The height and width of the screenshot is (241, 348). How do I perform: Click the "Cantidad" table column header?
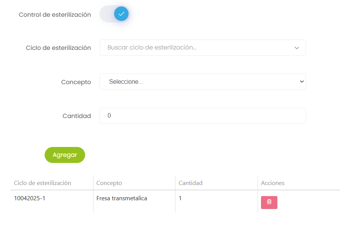[190, 183]
